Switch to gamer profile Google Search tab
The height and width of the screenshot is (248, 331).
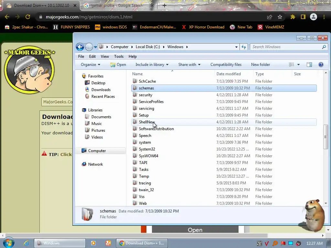tap(117, 5)
